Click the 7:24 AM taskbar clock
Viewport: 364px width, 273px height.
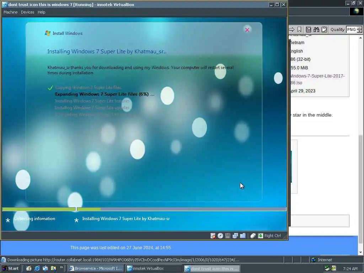tap(350, 269)
